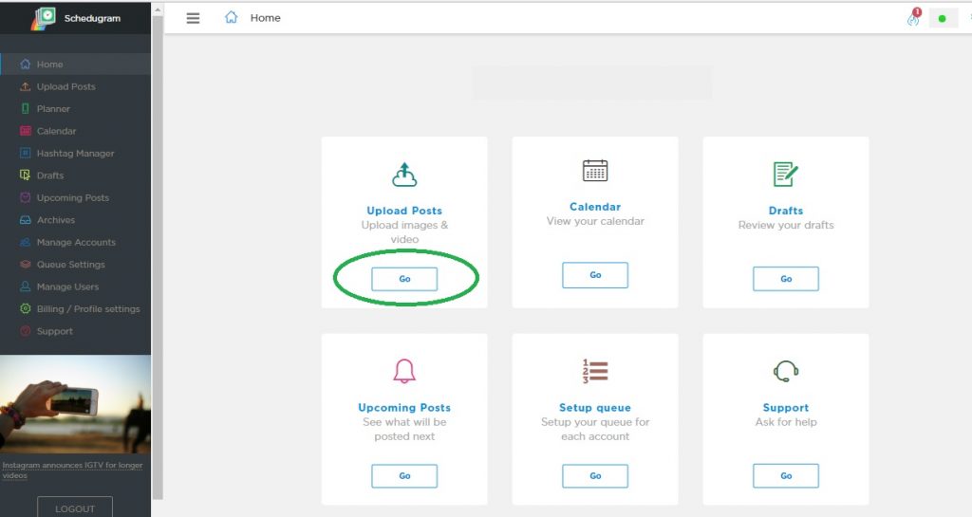Click the home icon in the breadcrumb
The image size is (972, 517).
(232, 17)
